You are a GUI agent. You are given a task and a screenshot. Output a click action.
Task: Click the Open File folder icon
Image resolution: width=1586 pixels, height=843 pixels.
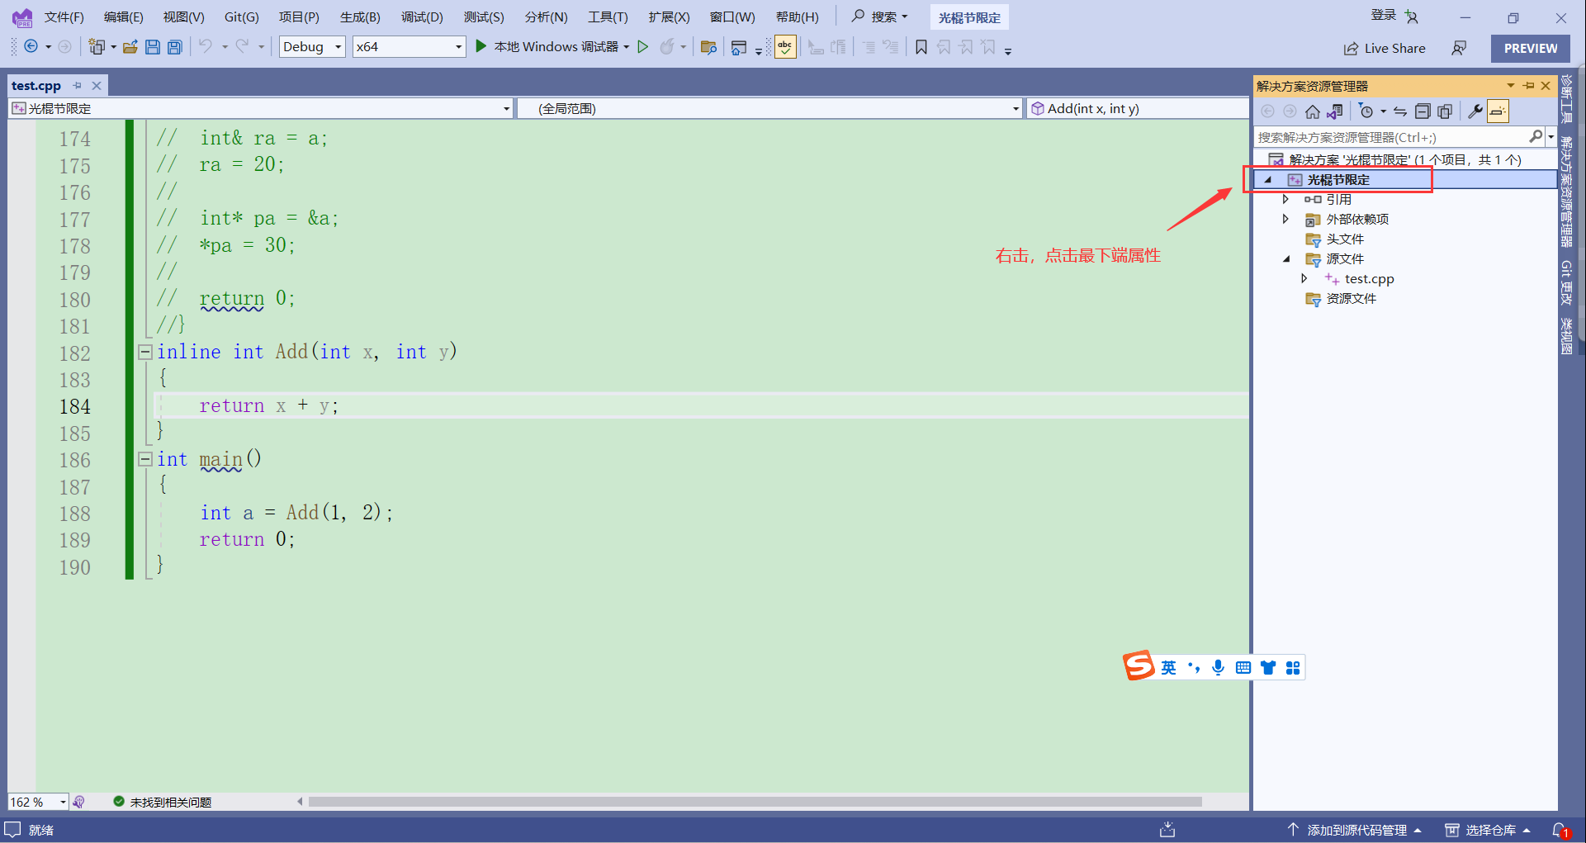click(x=130, y=47)
